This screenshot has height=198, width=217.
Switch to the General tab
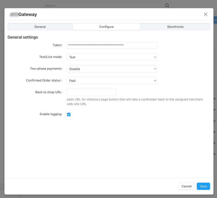[40, 27]
